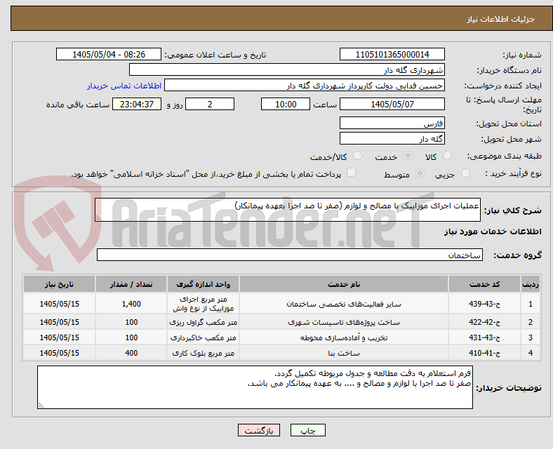Click the remaining days field showing 2
This screenshot has height=449, width=553.
coord(210,104)
